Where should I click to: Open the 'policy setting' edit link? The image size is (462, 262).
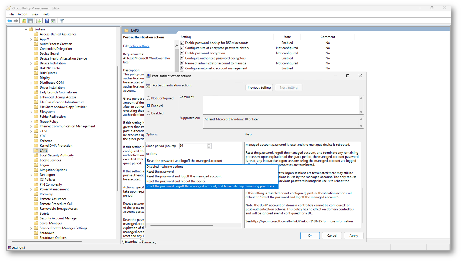coord(139,46)
